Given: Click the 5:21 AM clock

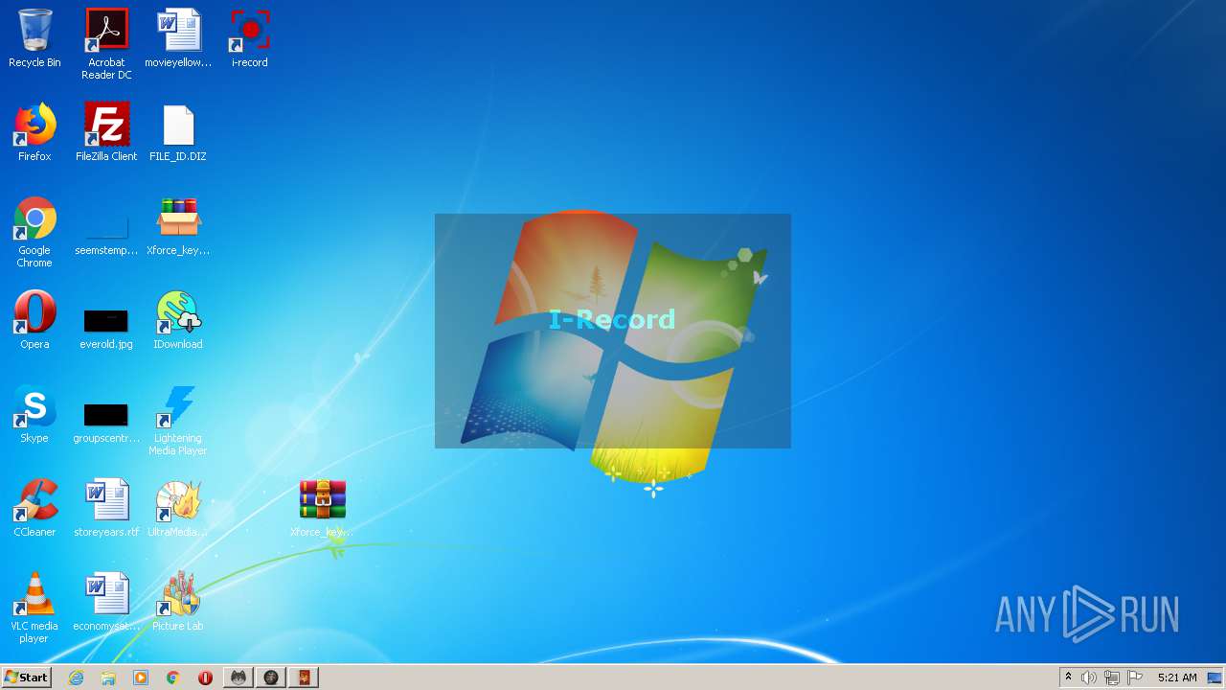Looking at the screenshot, I should (x=1177, y=678).
